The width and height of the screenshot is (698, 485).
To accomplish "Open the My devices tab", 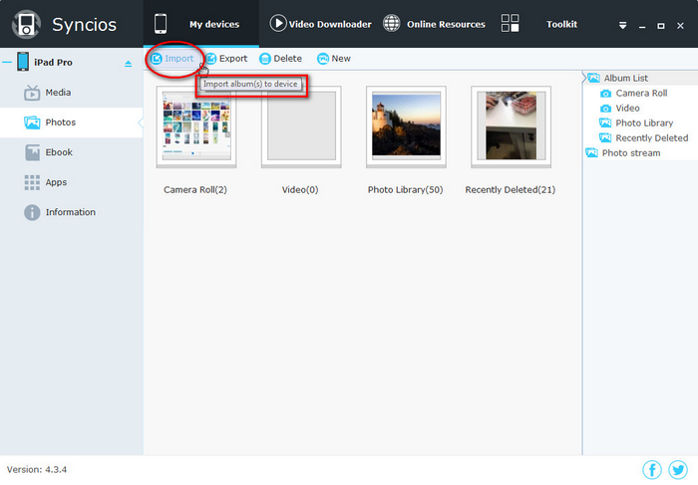I will coord(200,24).
